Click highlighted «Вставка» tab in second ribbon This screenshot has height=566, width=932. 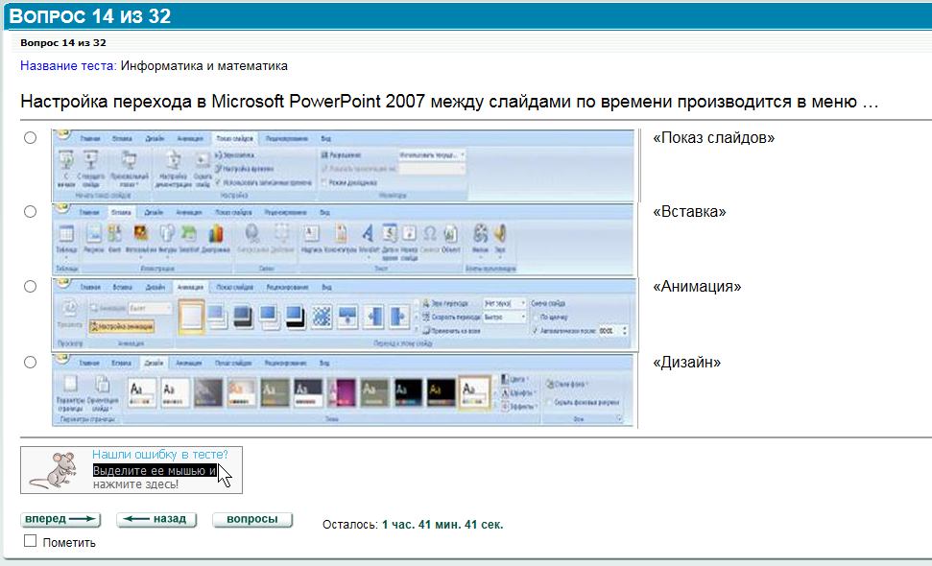tap(121, 212)
